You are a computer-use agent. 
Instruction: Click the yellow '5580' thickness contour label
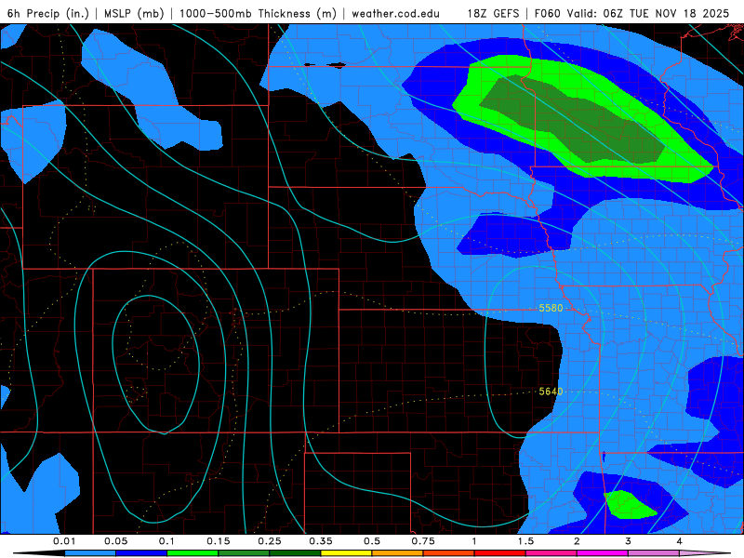click(551, 308)
